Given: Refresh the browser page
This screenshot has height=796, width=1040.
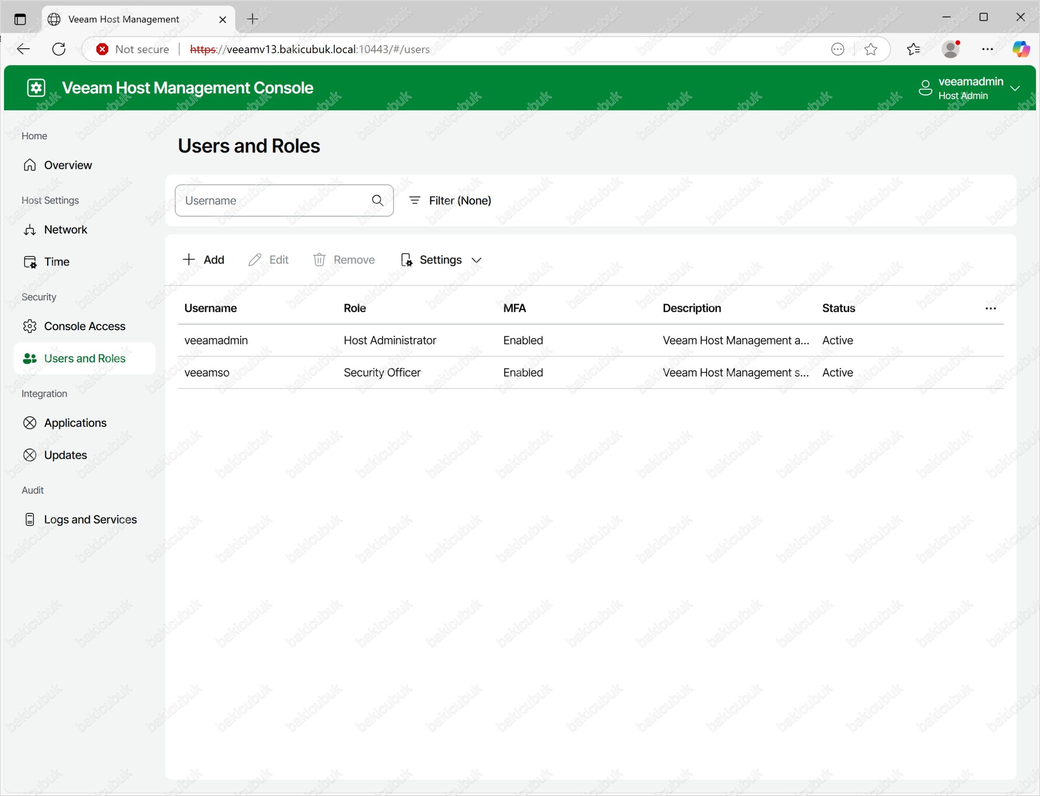Looking at the screenshot, I should [x=59, y=49].
